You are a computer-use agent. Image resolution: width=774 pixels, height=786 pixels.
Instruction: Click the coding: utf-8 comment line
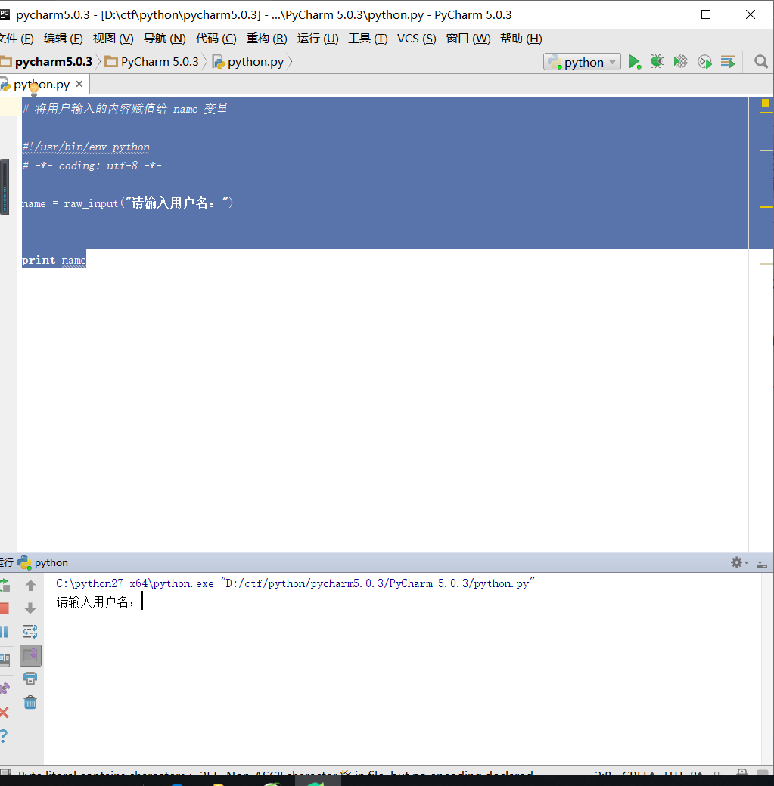pos(92,166)
